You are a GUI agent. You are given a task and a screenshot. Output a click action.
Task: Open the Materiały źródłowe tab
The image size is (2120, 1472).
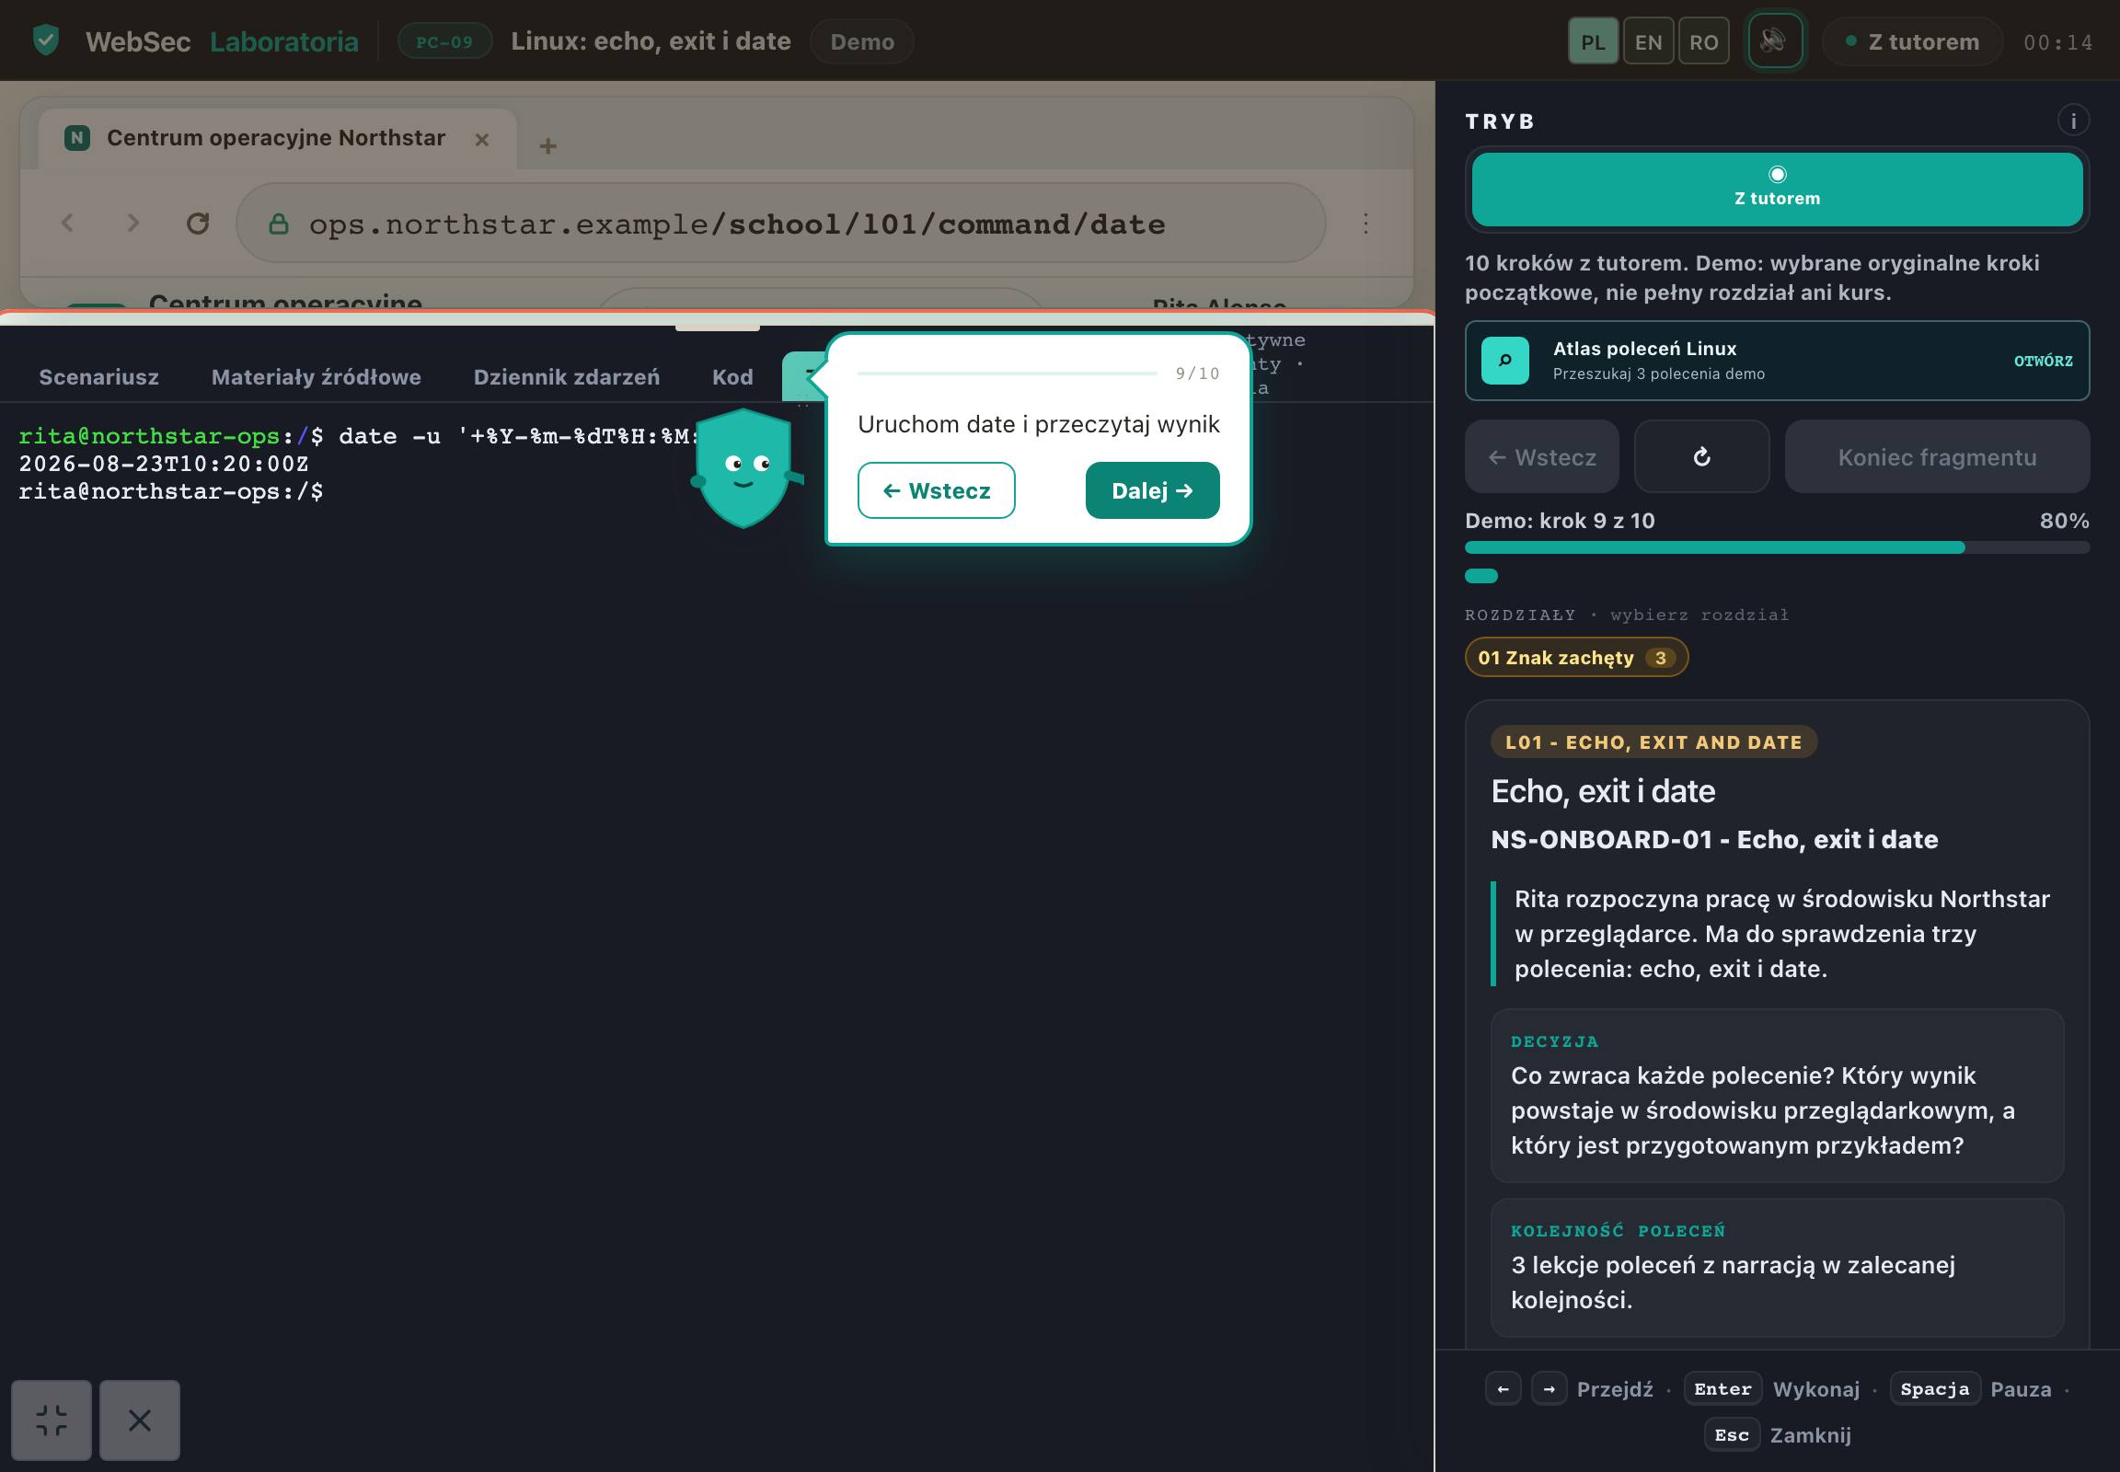coord(316,376)
